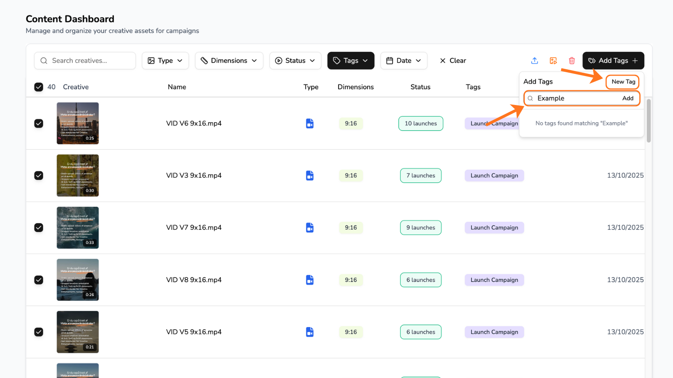Screen dimensions: 673x378
Task: Open the Dimensions filter dropdown
Action: pos(229,60)
